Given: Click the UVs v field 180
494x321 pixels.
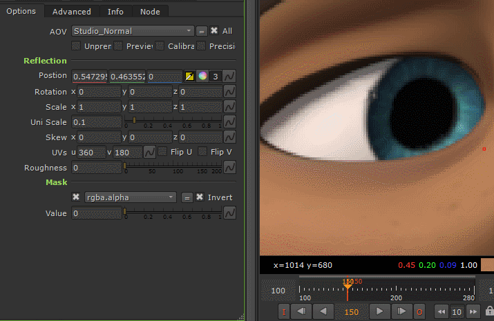Looking at the screenshot, I should (x=128, y=153).
